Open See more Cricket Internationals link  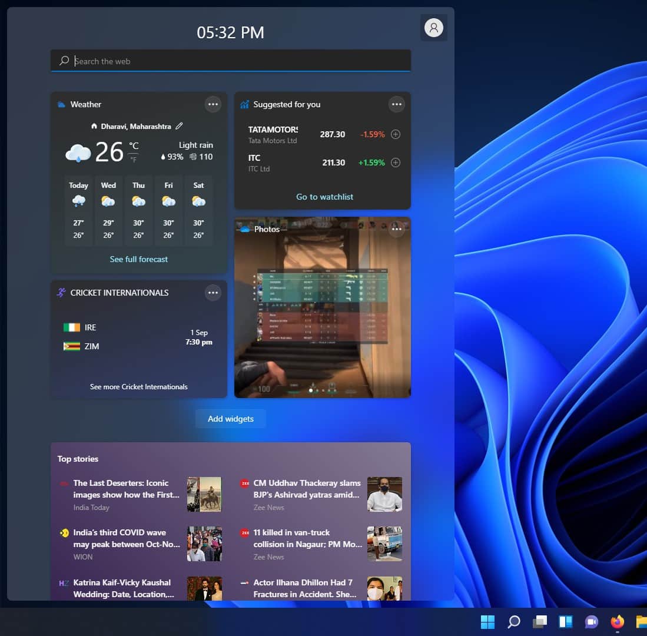(139, 387)
